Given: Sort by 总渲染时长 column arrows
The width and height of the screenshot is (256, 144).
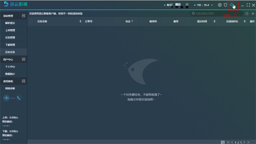Looking at the screenshot, I should coord(245,21).
